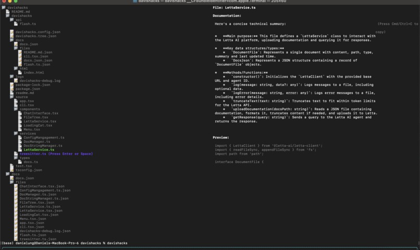Select Menu.tsx.json entry
420x250 pixels.
(33, 219)
